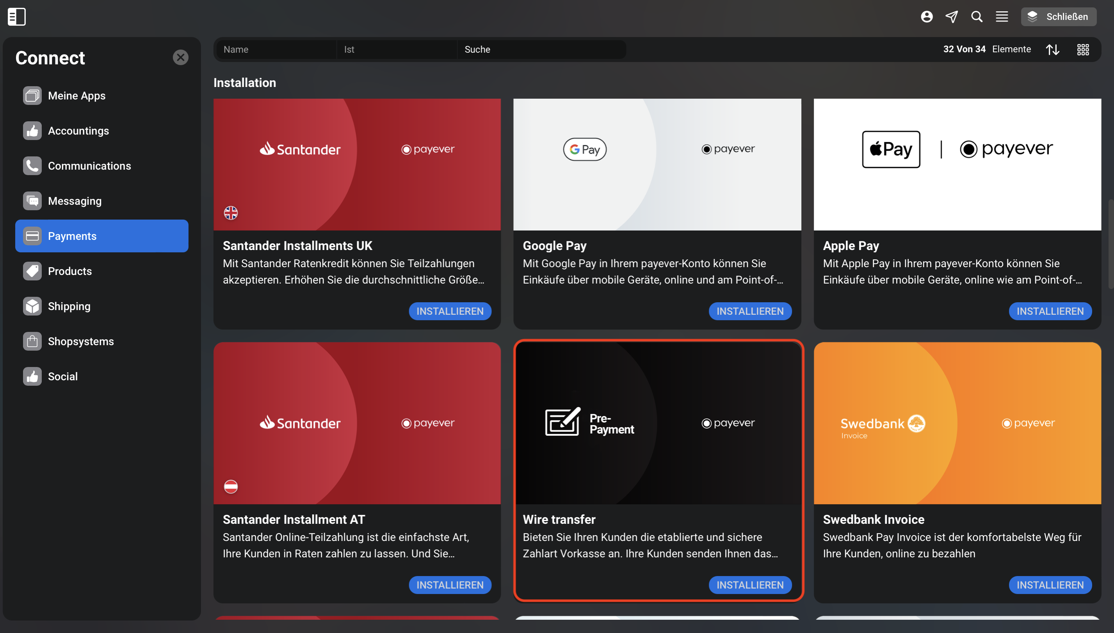Screen dimensions: 1114x633
Task: Toggle the sidebar panel icon
Action: pyautogui.click(x=16, y=16)
